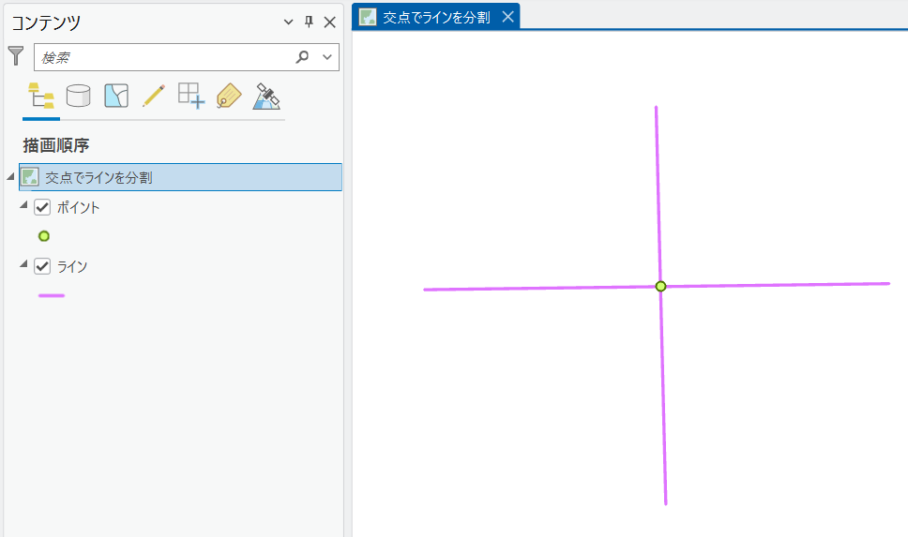Image resolution: width=908 pixels, height=537 pixels.
Task: Open the コンテンツ pane options chevron menu
Action: [289, 22]
